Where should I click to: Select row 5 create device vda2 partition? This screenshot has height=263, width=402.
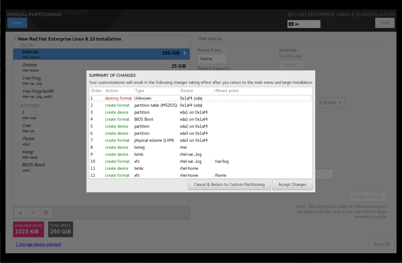point(201,126)
